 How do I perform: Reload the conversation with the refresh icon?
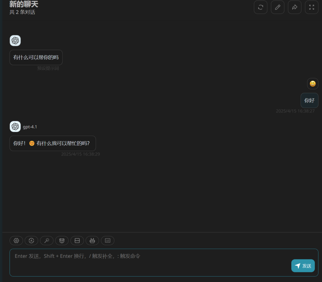(x=260, y=7)
